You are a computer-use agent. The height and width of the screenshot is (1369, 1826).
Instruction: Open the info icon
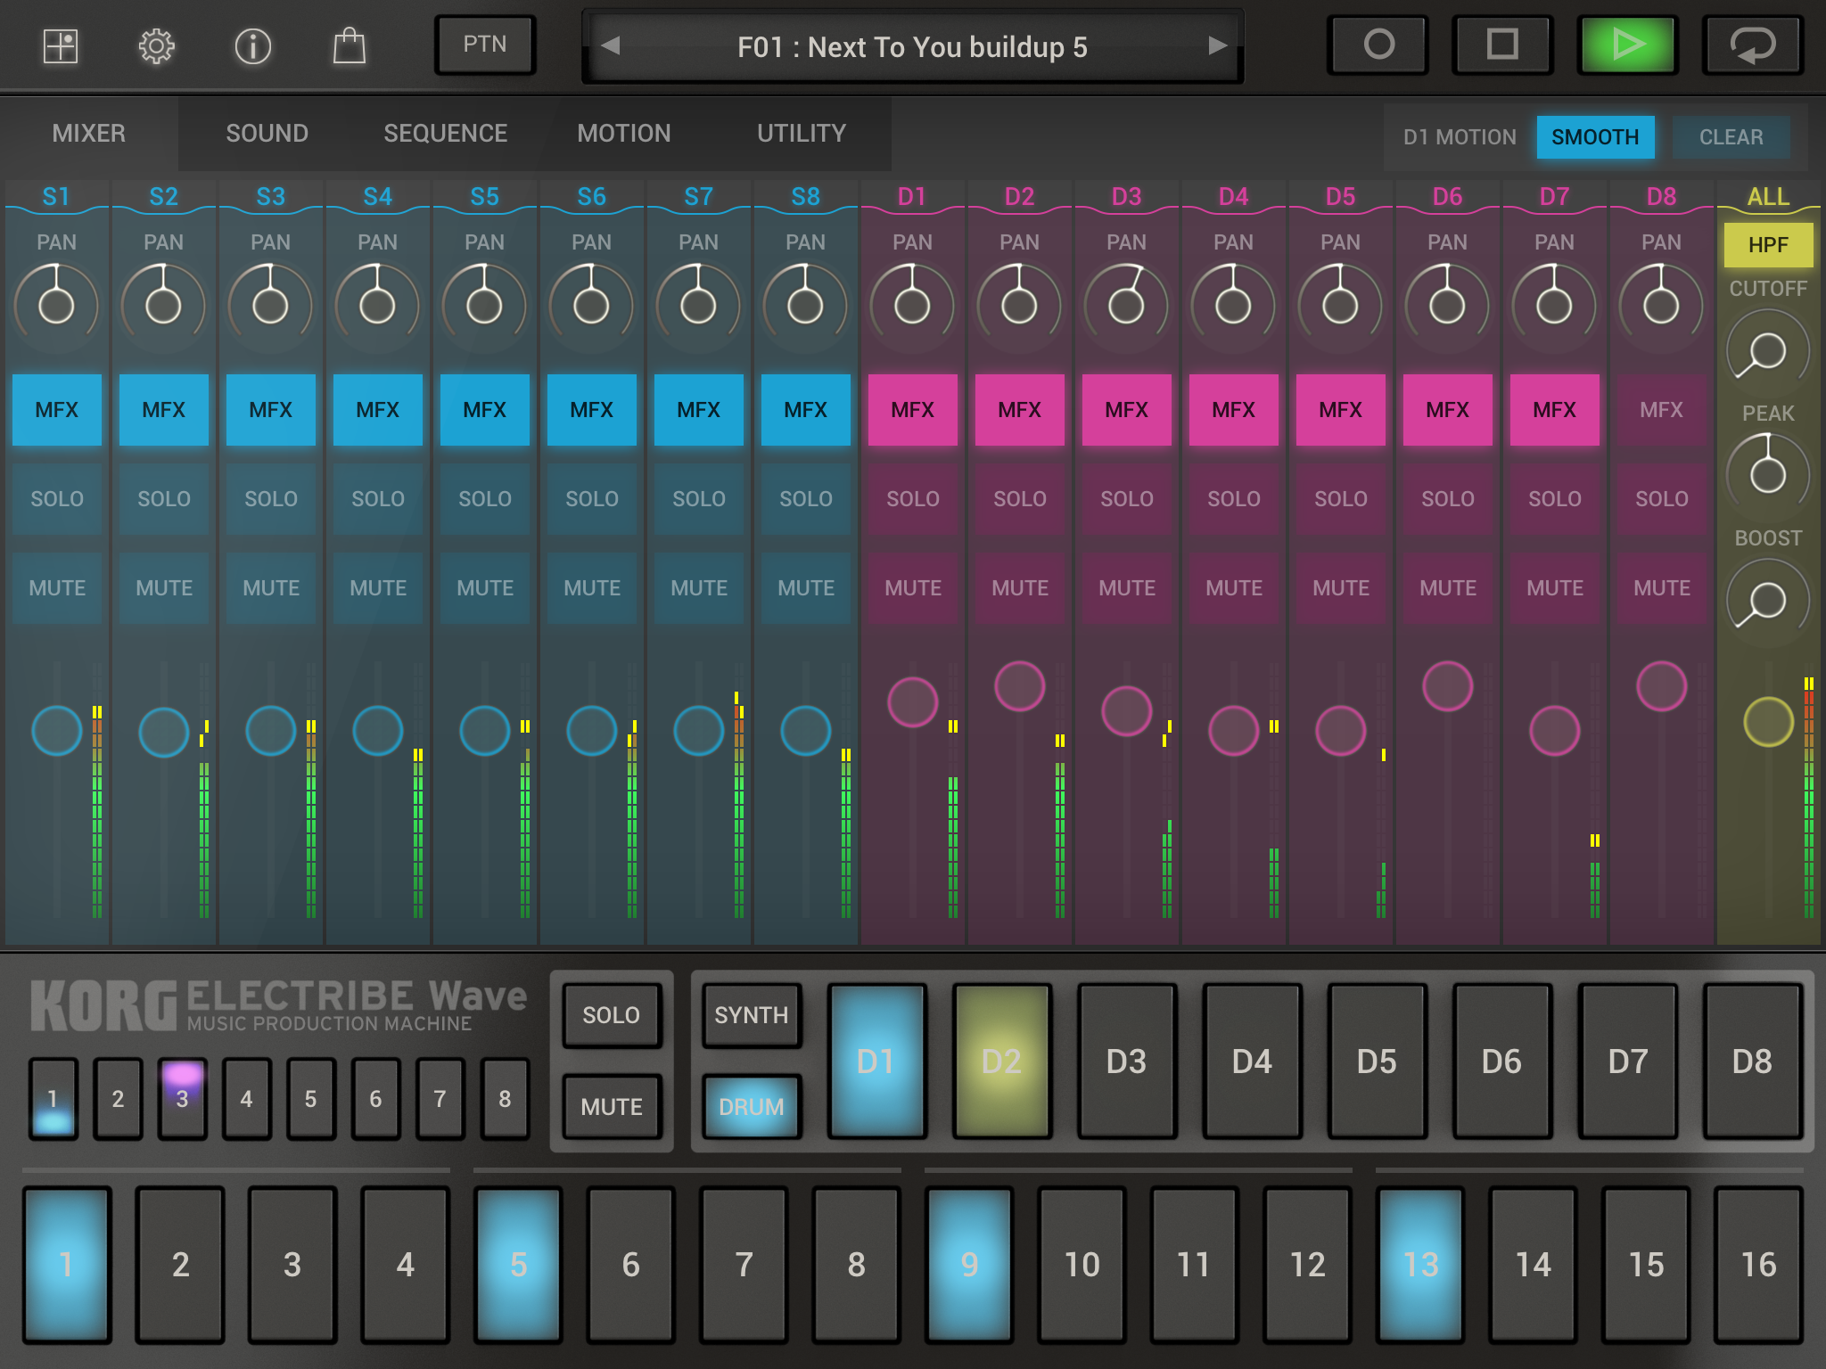[x=252, y=45]
